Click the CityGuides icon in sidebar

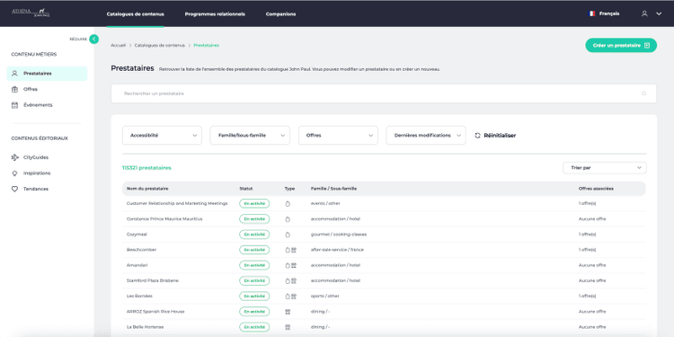(14, 157)
